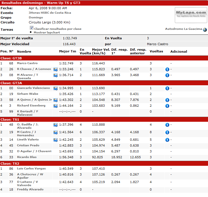208x197 pixels.
Task: Click the Clase: GT3B section header
Action: click(x=104, y=58)
